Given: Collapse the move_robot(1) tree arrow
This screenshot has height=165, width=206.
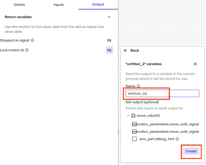Looking at the screenshot, I should point(128,116).
